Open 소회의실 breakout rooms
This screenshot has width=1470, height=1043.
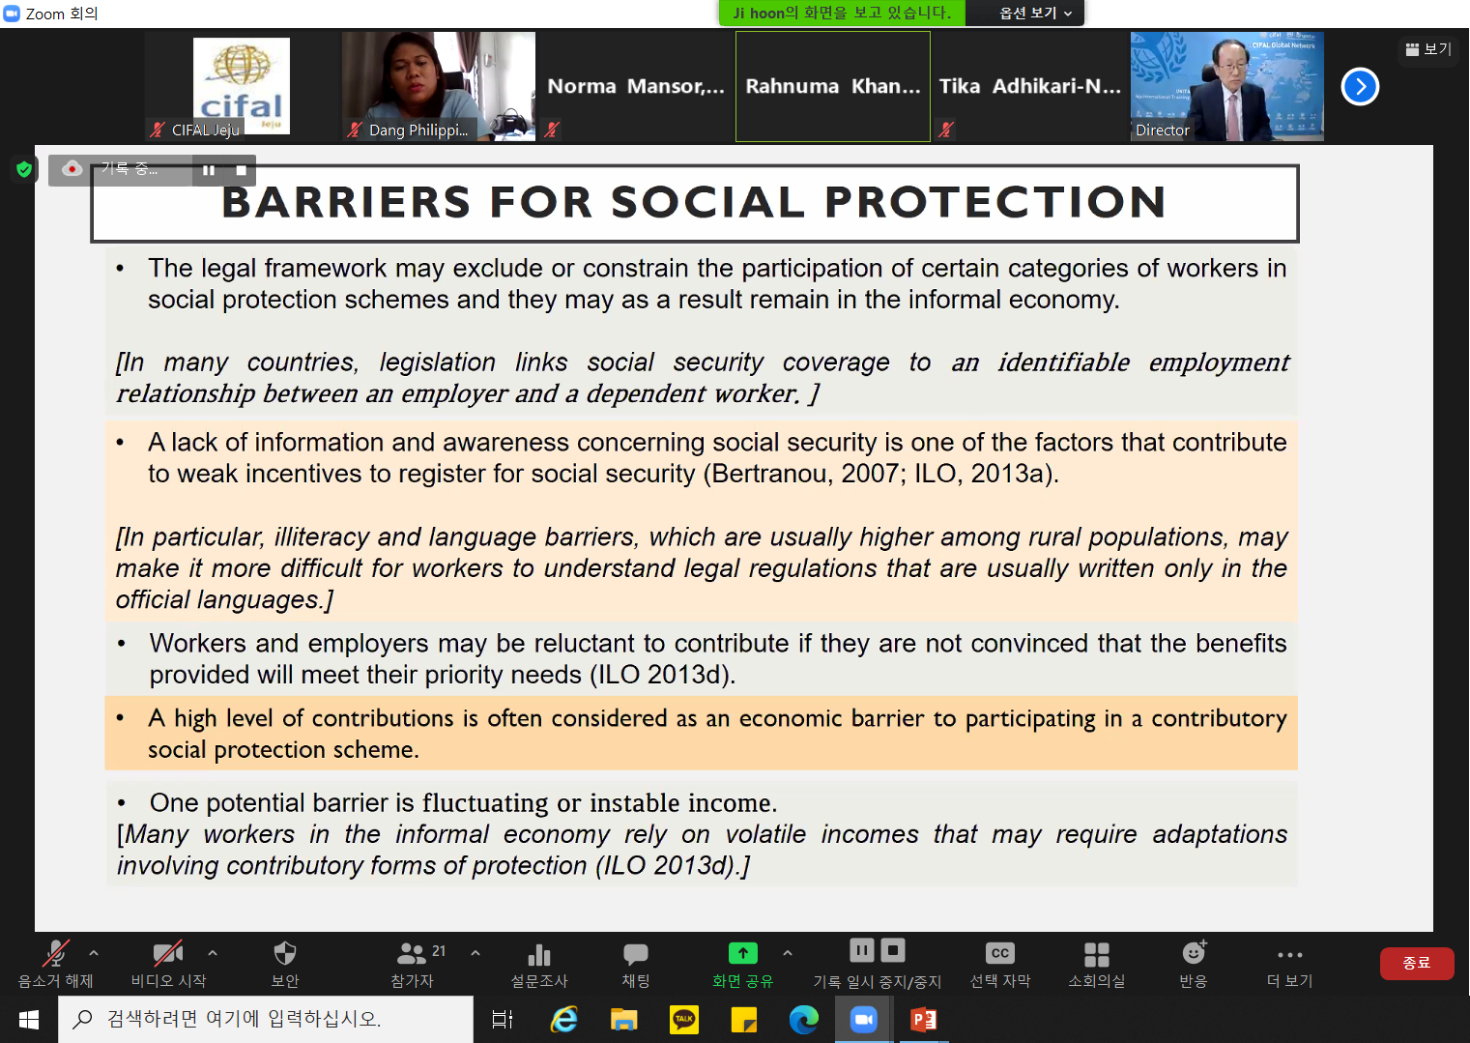pyautogui.click(x=1097, y=964)
